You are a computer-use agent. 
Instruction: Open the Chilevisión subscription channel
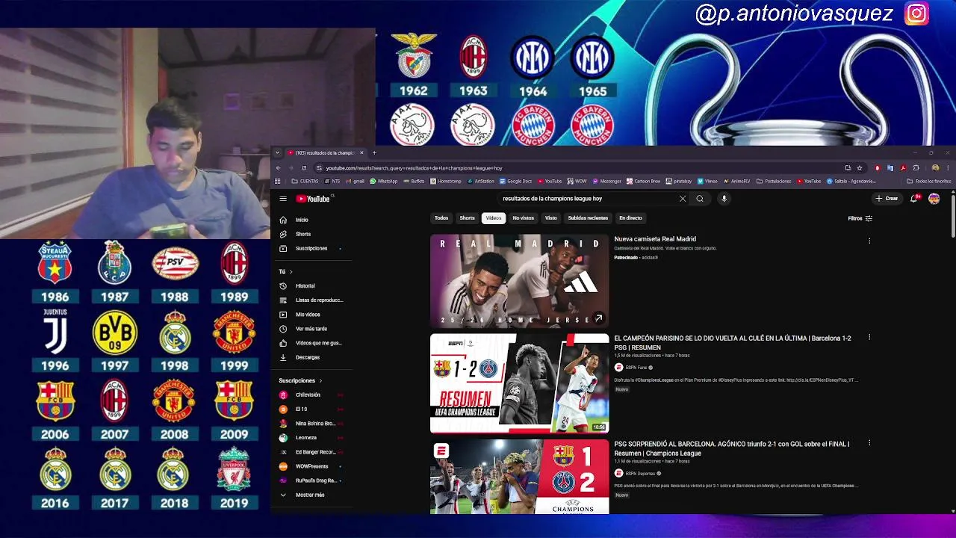pyautogui.click(x=308, y=395)
